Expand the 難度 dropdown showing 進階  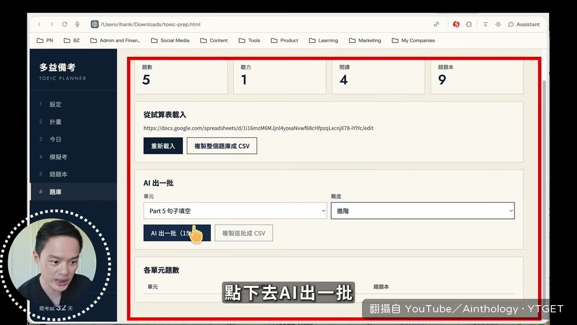tap(422, 211)
